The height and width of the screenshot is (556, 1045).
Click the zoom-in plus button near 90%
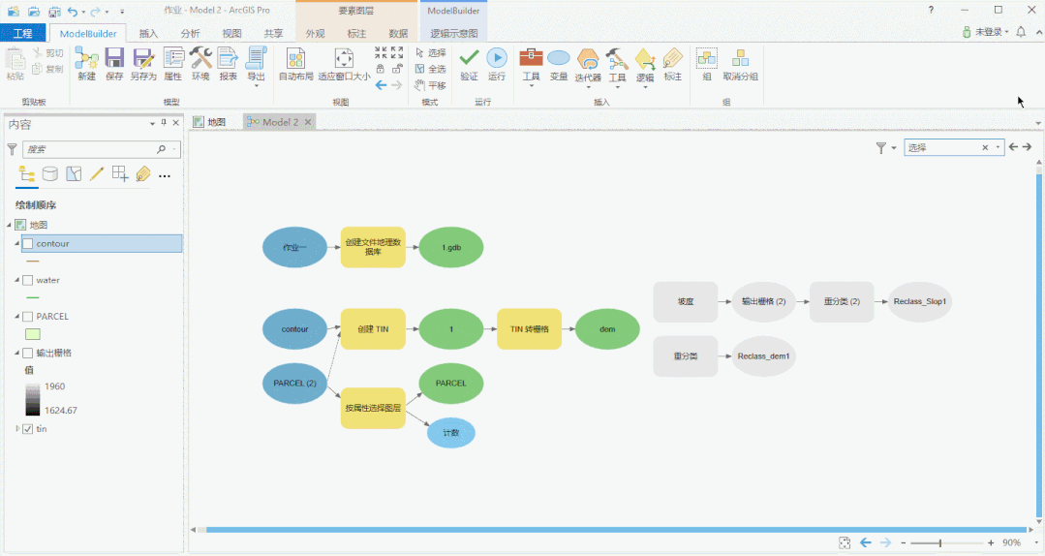coord(991,543)
